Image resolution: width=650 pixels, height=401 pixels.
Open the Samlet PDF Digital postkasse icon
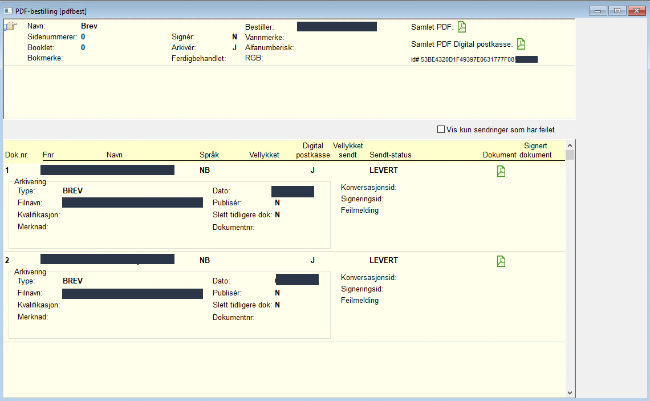coord(521,44)
